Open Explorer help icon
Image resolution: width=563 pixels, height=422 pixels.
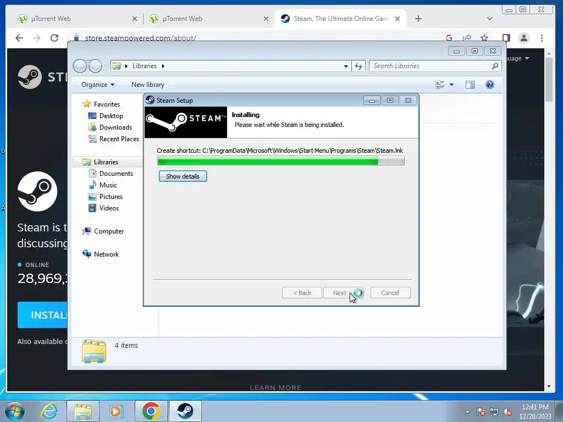pos(490,85)
